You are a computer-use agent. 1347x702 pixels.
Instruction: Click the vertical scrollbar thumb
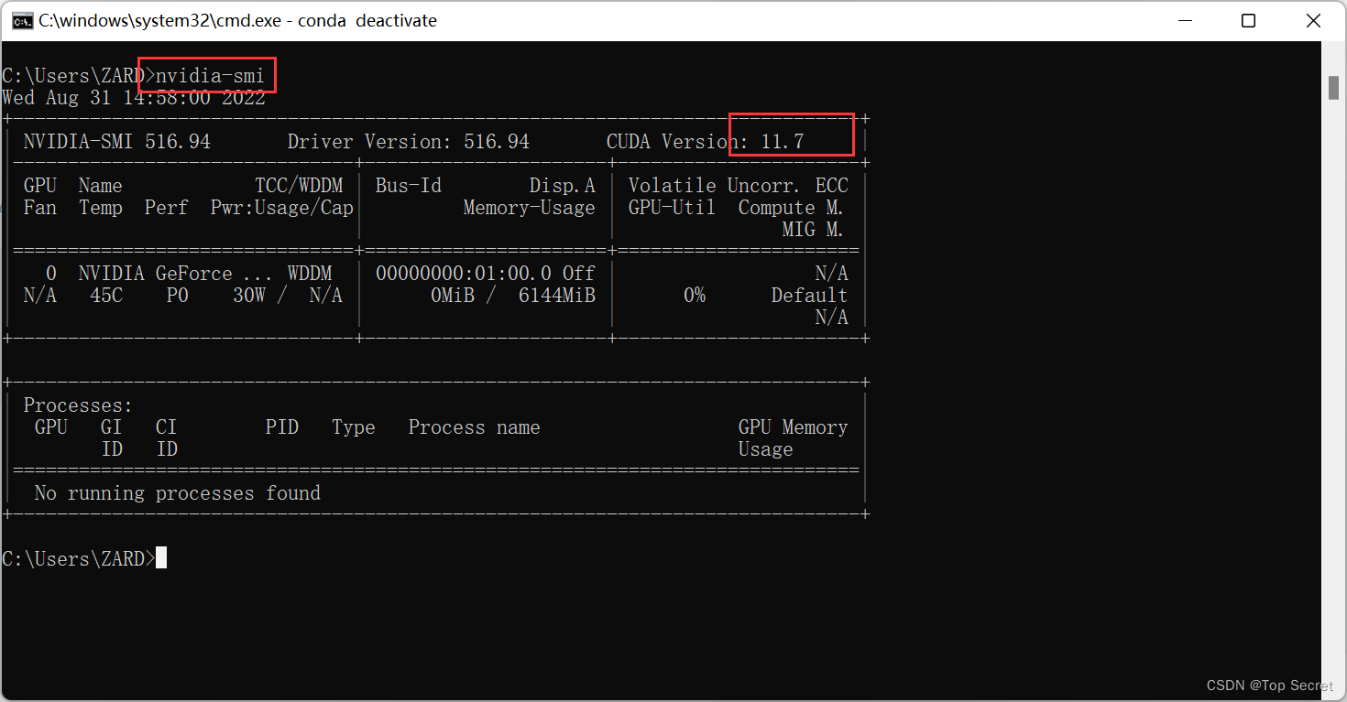point(1335,88)
